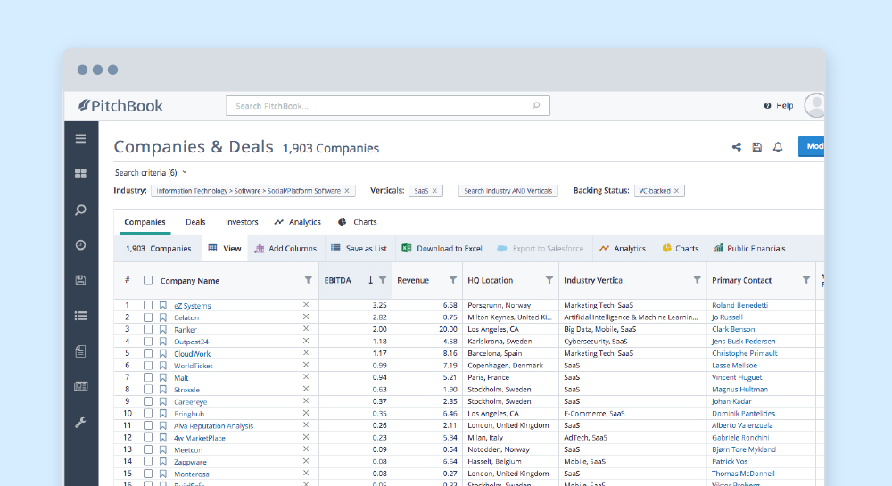
Task: Click the share icon near title
Action: [x=737, y=147]
